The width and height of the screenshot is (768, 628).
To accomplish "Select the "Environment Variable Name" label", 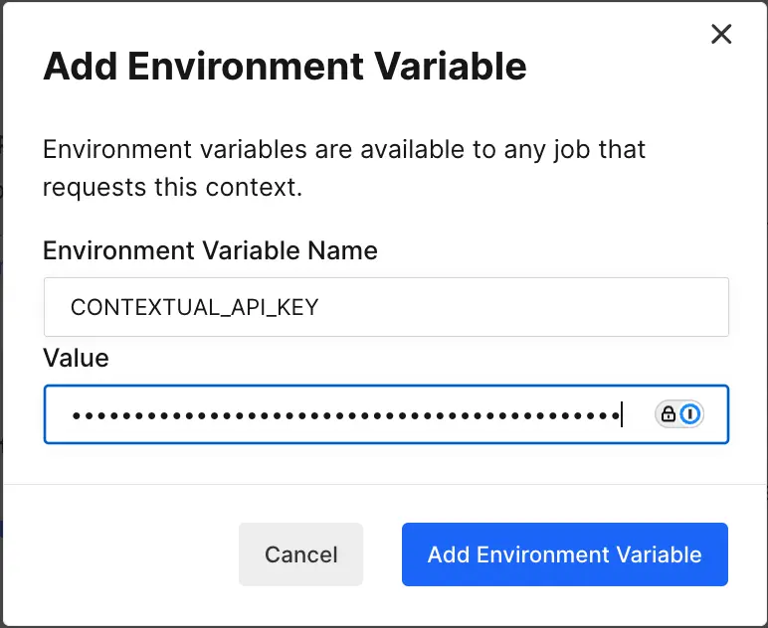I will (210, 250).
